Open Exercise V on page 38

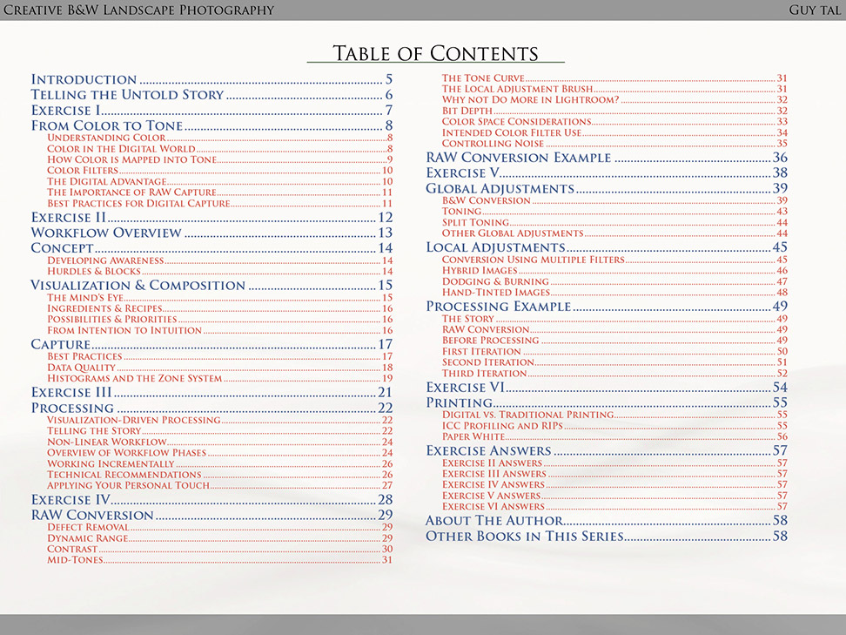pyautogui.click(x=607, y=172)
